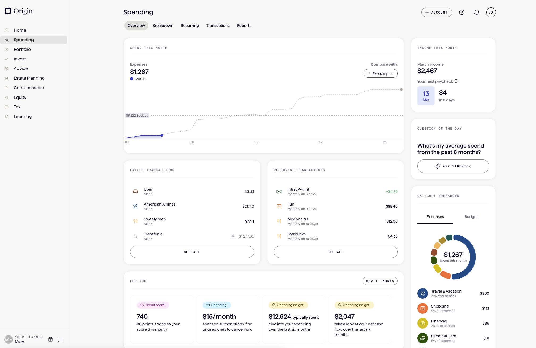Click the planner calendar schedule icon
Image resolution: width=536 pixels, height=348 pixels.
point(51,339)
